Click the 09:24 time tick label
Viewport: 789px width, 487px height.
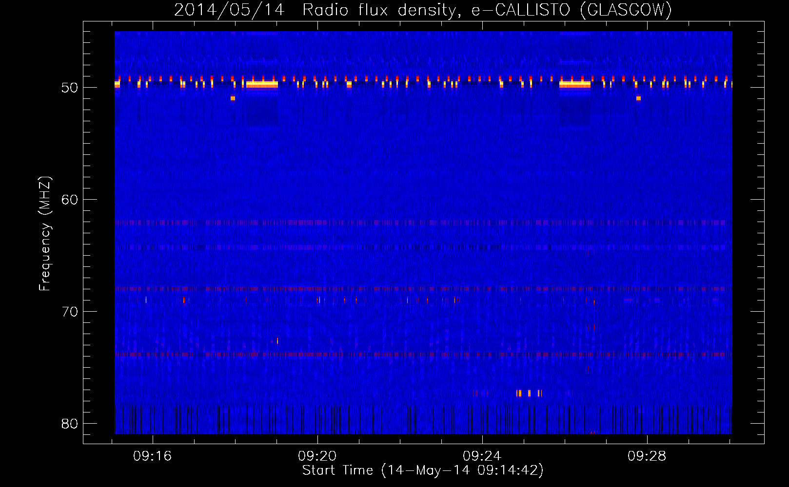(x=482, y=456)
